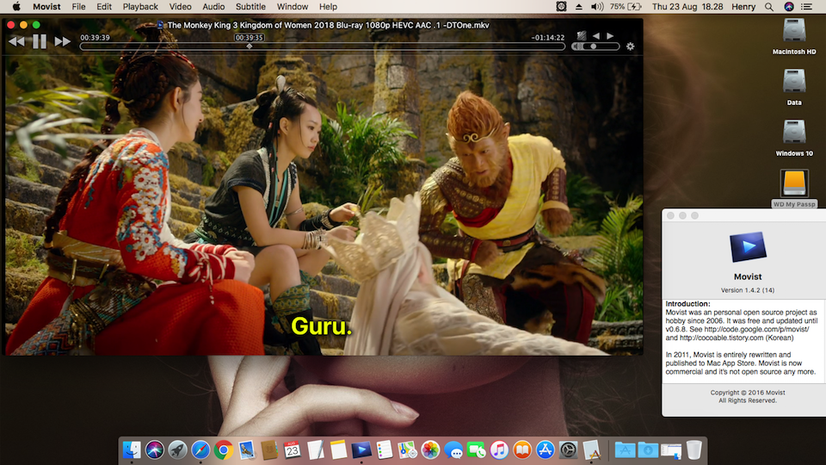Click the battery status in the menu bar

coord(626,7)
